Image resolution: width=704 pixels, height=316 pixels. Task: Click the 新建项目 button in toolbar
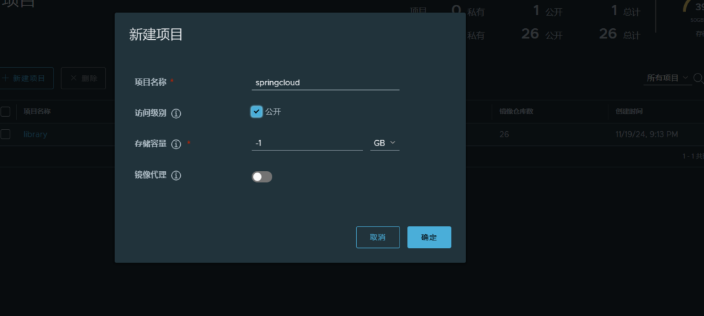[x=27, y=78]
